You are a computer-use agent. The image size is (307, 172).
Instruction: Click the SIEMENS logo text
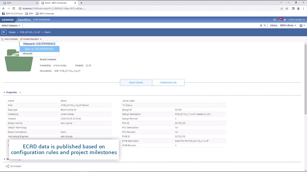click(x=8, y=20)
